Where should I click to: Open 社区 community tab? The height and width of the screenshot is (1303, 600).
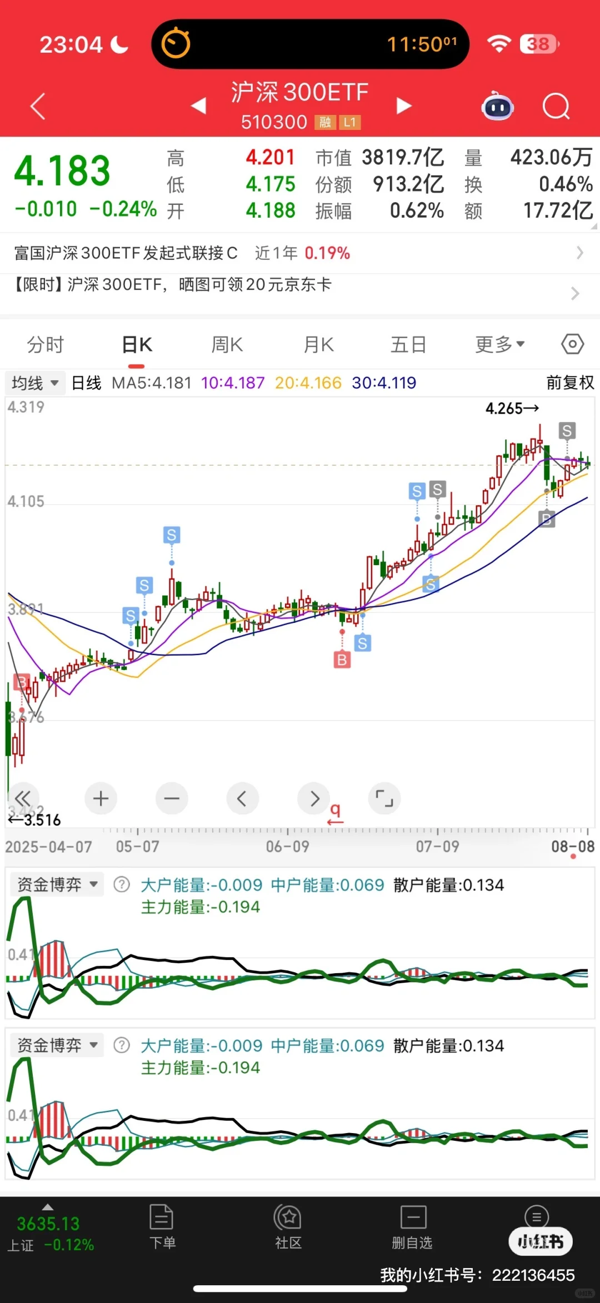click(288, 1226)
